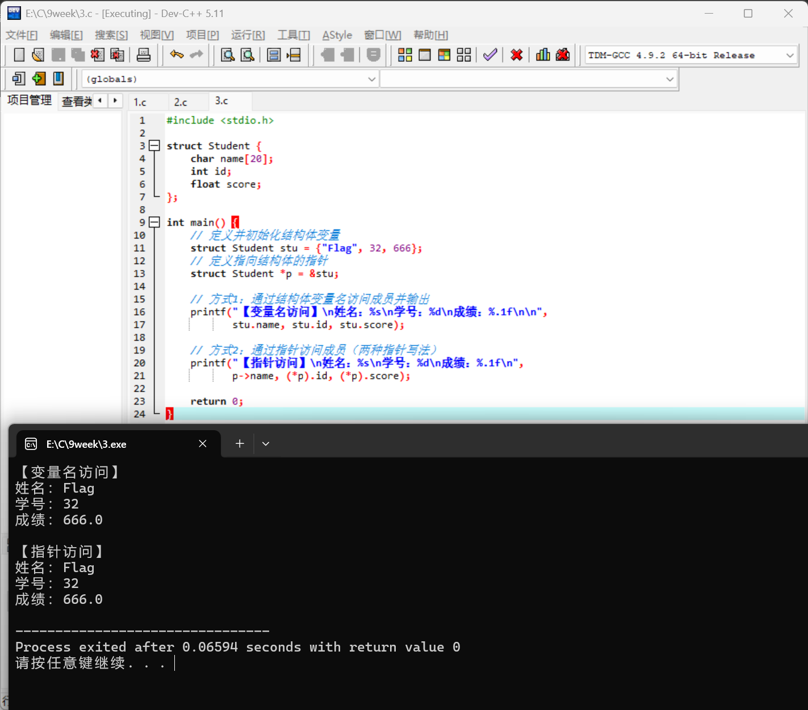Open the Find dialog from toolbar
Screen dimensions: 808x710
[x=228, y=55]
